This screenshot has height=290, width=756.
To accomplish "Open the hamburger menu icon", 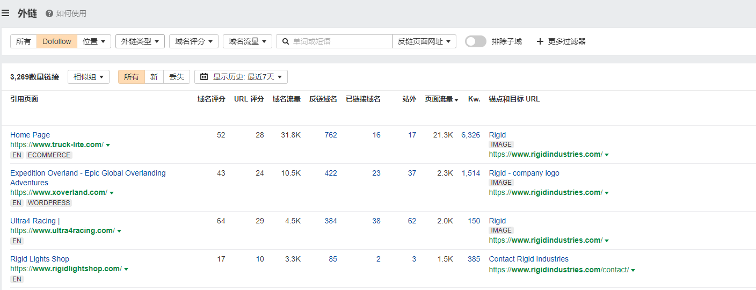I will click(5, 13).
